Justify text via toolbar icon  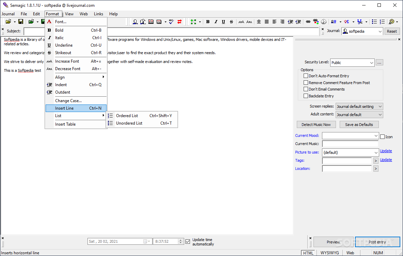tap(267, 22)
